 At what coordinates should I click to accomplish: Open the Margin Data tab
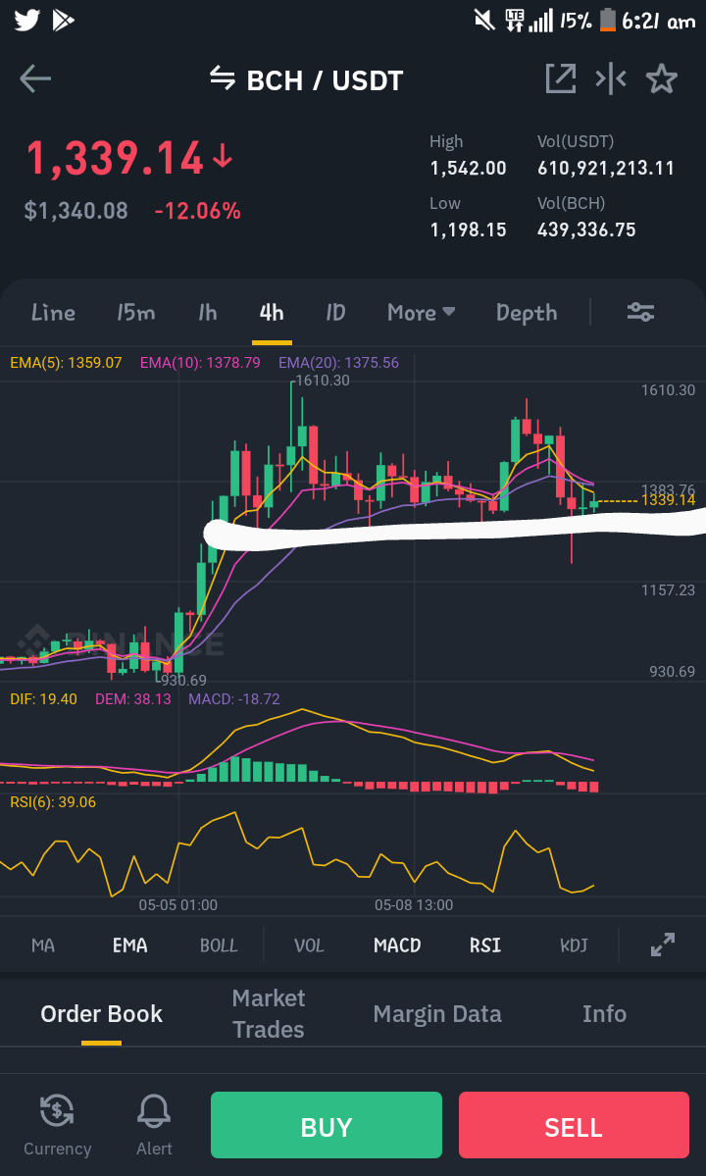coord(437,1014)
